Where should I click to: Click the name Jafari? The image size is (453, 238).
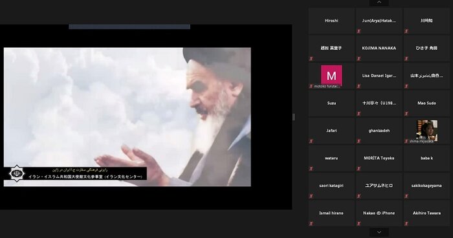click(x=331, y=131)
